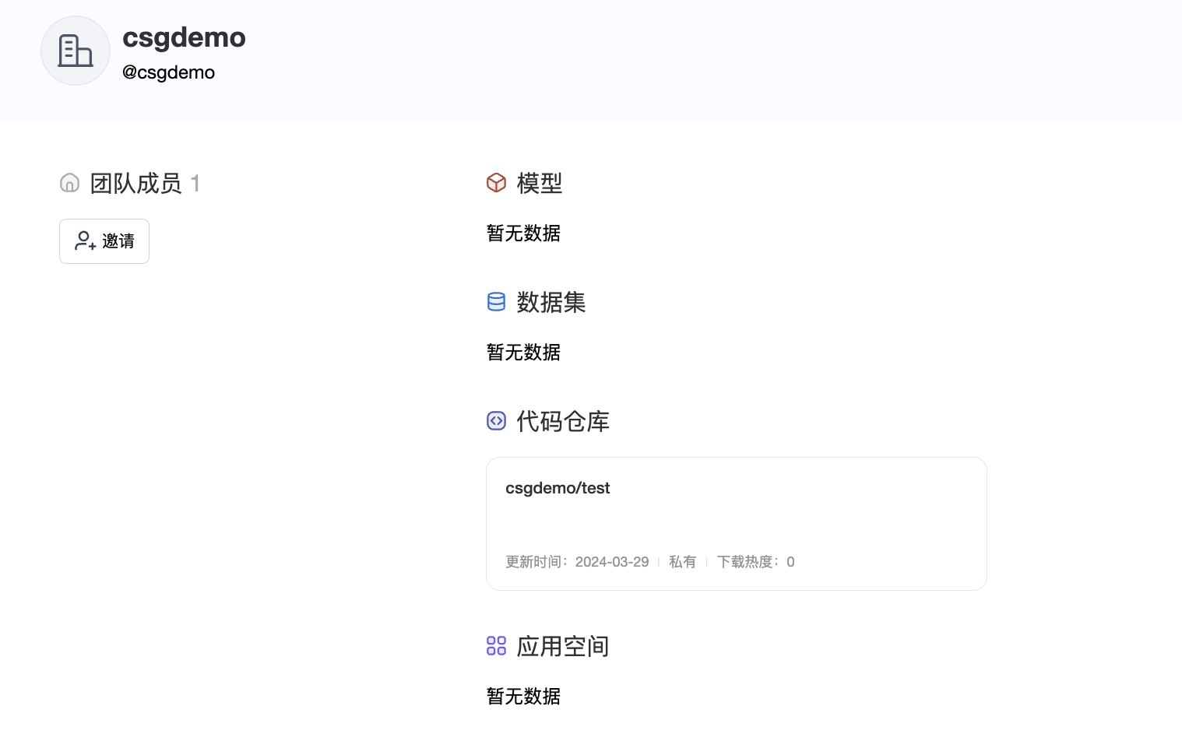Click the code brackets icon for 代码仓库
The width and height of the screenshot is (1182, 741).
pos(496,421)
